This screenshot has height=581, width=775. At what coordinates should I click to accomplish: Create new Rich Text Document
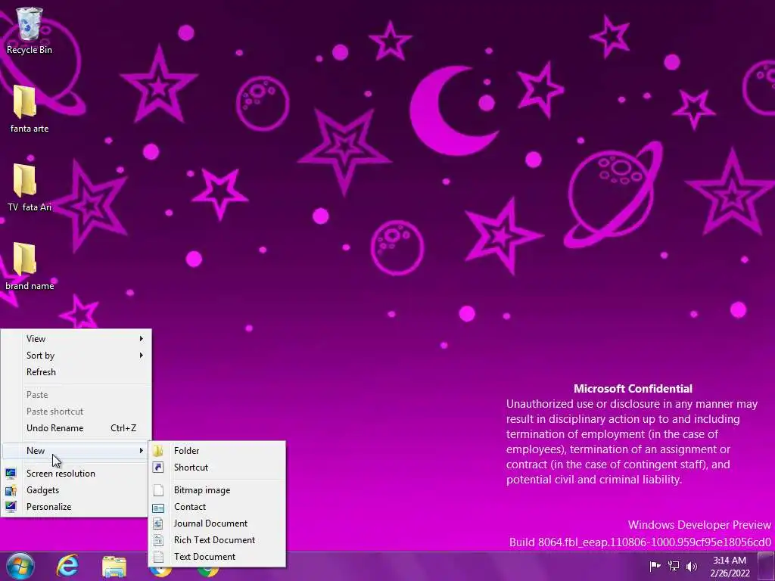(x=217, y=540)
